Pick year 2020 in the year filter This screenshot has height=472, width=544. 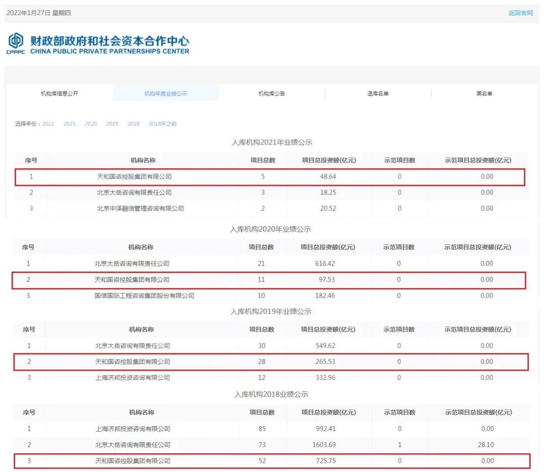[91, 123]
